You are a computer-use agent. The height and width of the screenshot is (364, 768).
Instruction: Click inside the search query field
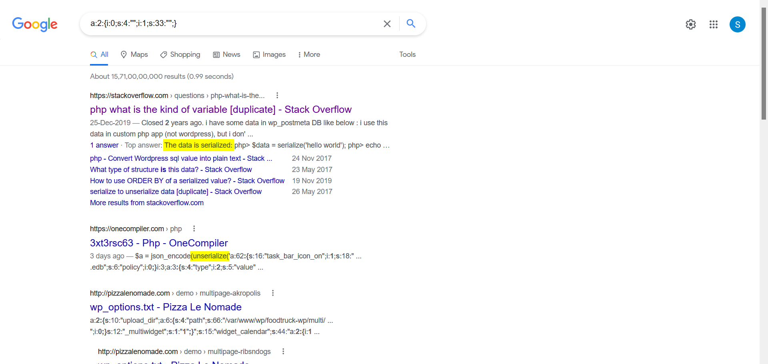(232, 24)
